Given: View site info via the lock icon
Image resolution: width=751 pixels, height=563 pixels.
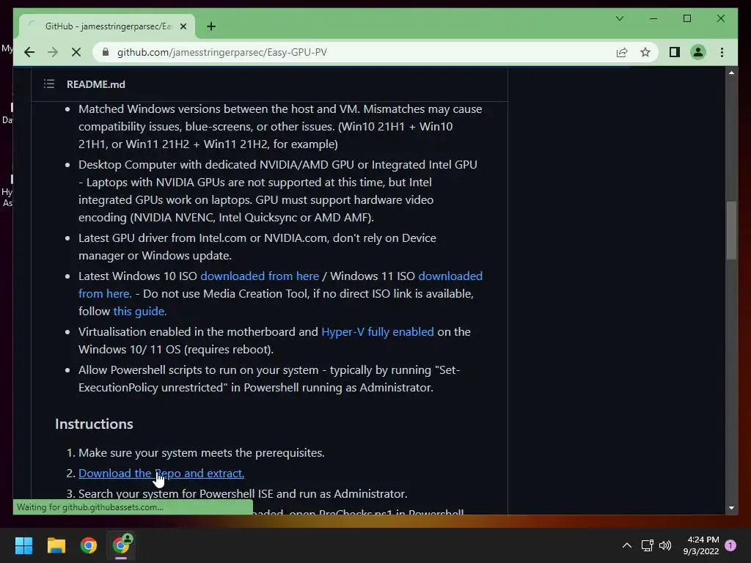Looking at the screenshot, I should (x=106, y=52).
